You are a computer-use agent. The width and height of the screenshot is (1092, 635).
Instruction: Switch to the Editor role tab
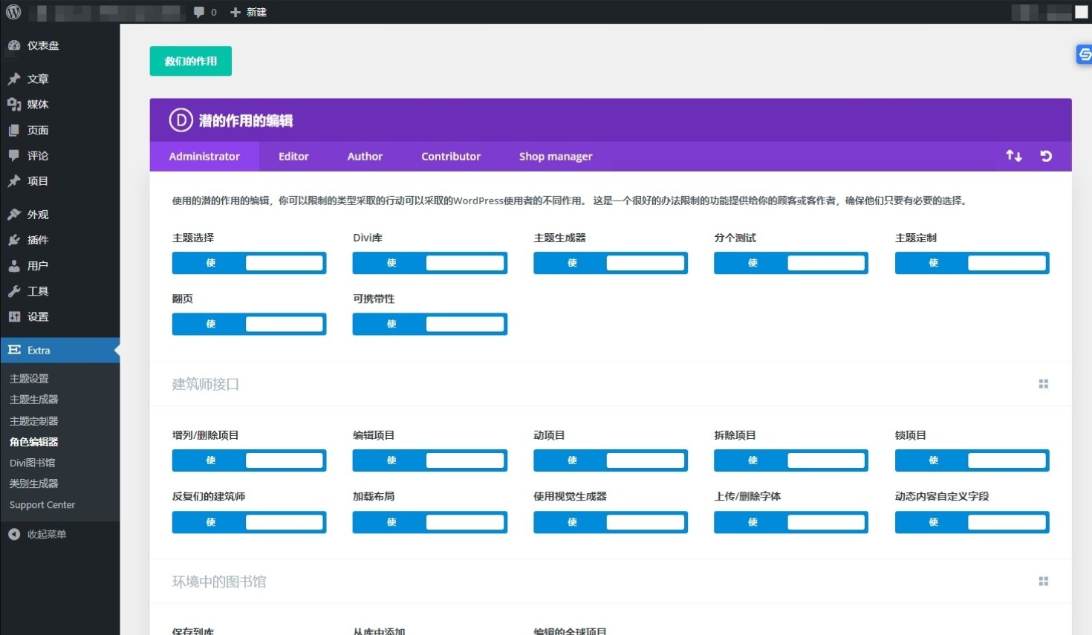(293, 157)
